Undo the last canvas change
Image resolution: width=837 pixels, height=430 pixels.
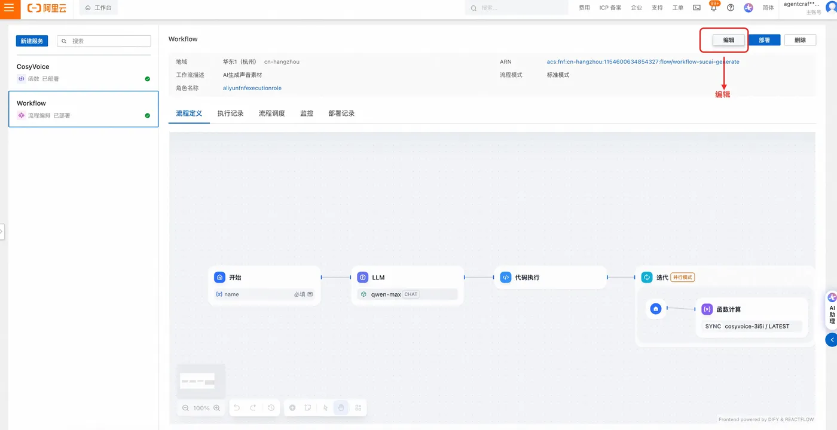(x=237, y=408)
